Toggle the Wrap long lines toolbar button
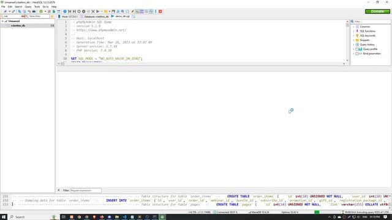 pos(146,12)
